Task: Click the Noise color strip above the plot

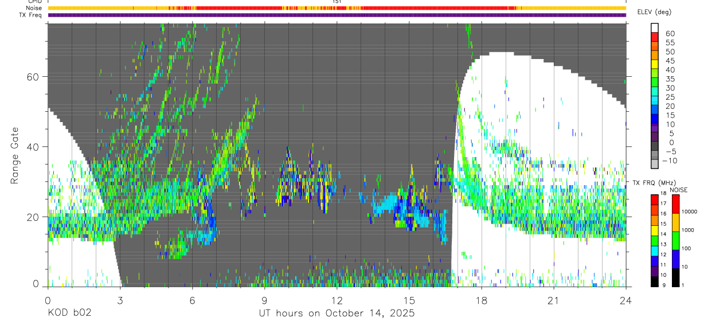Action: [337, 8]
